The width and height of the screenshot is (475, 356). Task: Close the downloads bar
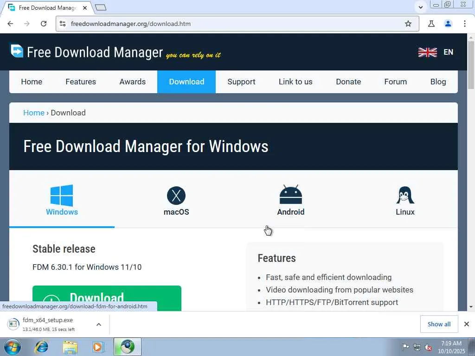point(467,324)
